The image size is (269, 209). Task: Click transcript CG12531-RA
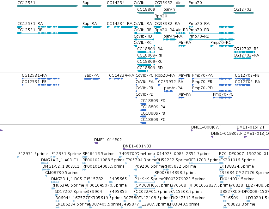(x=48, y=27)
